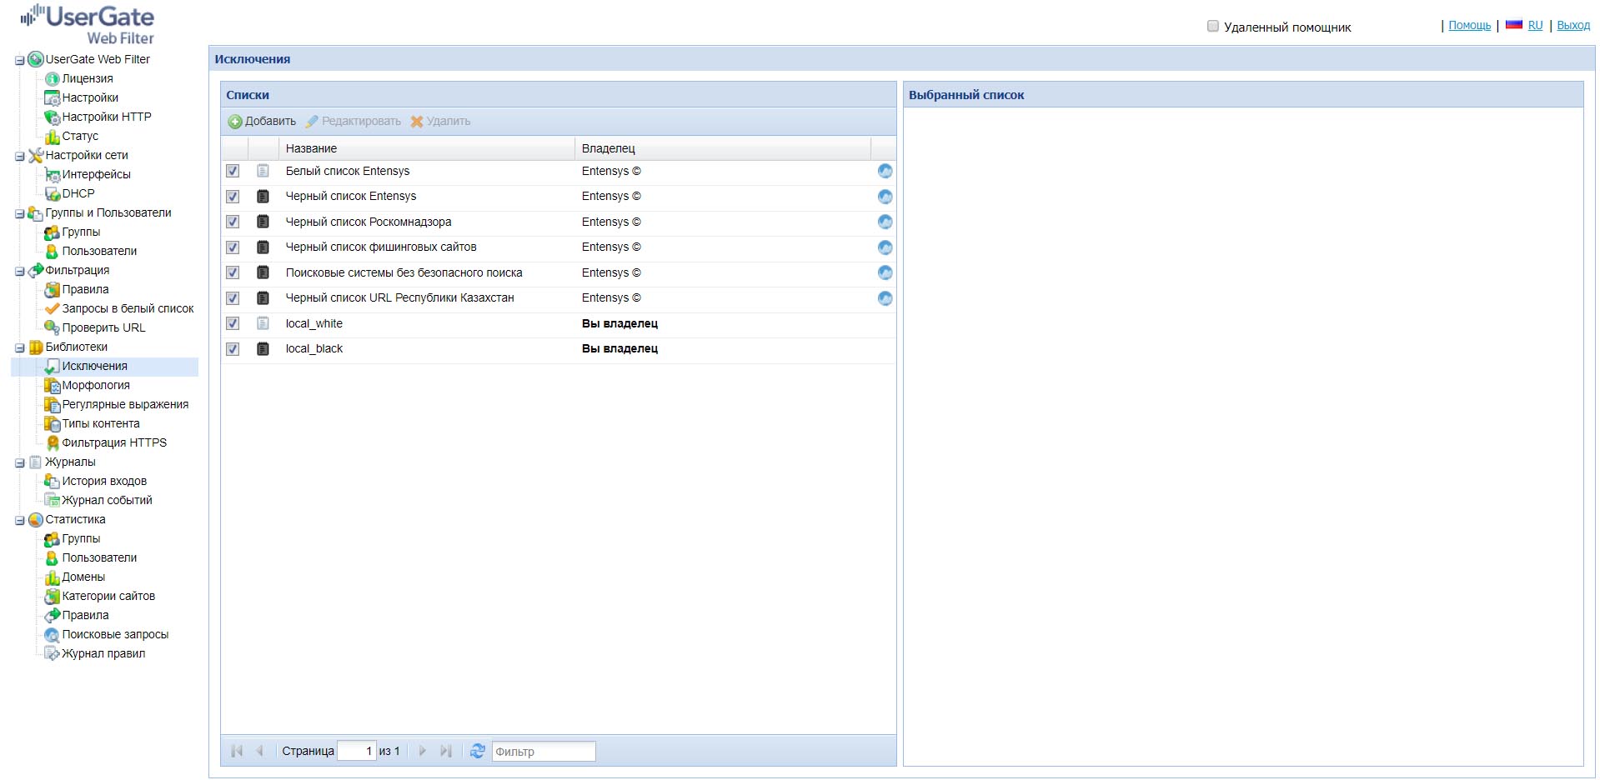Image resolution: width=1600 pixels, height=780 pixels.
Task: Click the Проверить URL icon in the sidebar
Action: coord(53,327)
